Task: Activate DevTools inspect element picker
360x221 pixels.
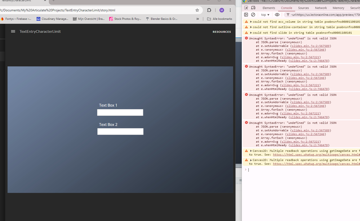Action: 246,8
